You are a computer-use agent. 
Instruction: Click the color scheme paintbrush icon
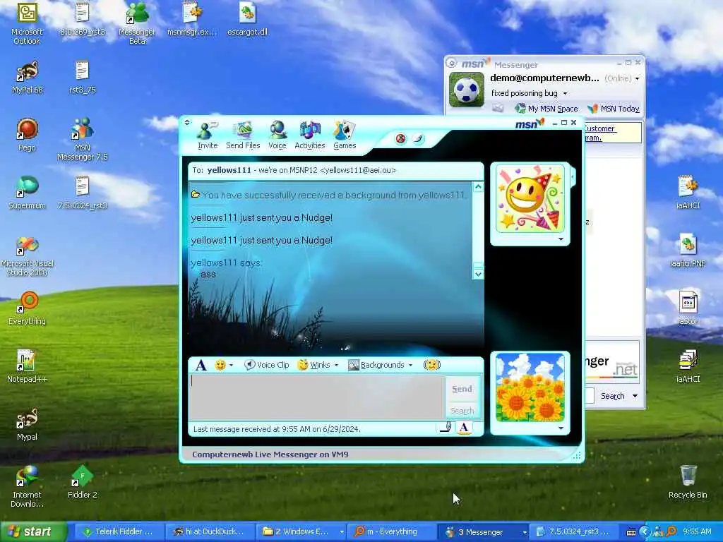tap(418, 138)
